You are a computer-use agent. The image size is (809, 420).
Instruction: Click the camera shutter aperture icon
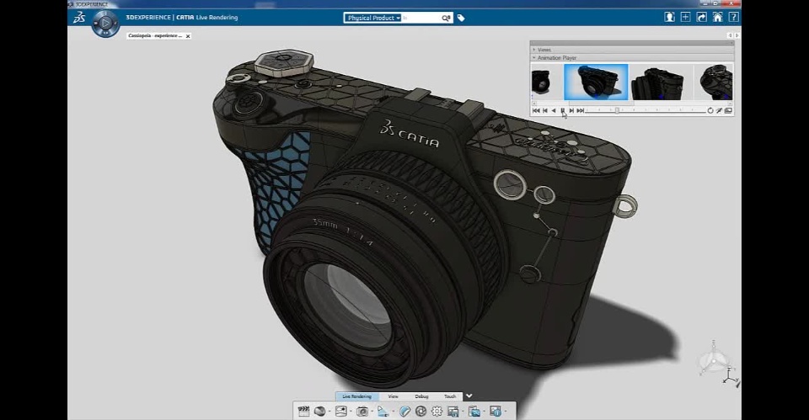tap(421, 411)
